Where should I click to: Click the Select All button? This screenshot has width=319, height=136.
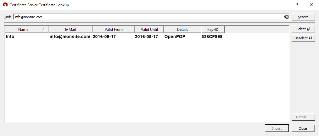pos(303,29)
